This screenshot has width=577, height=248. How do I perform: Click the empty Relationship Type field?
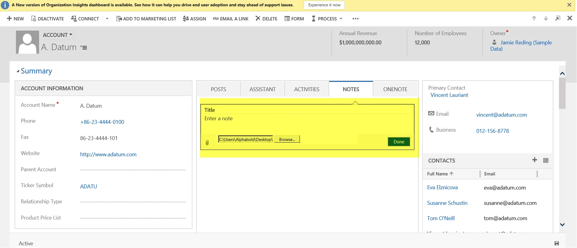coord(133,202)
